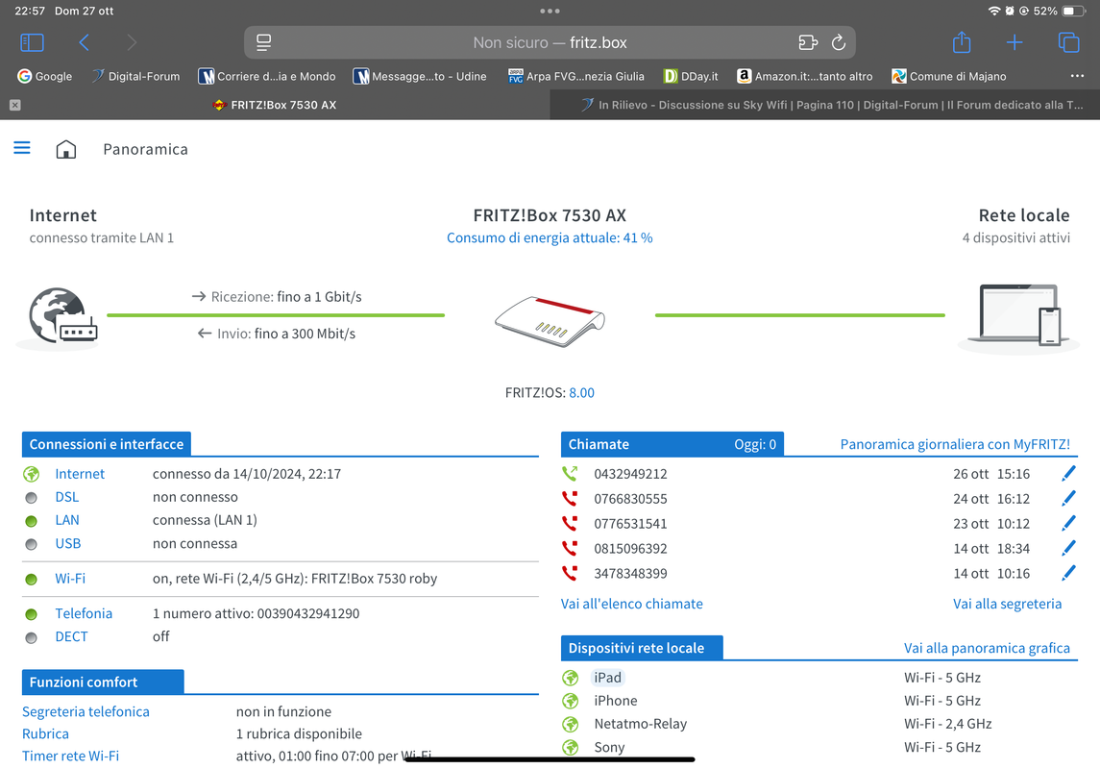Toggle the Safari sidebar panel
Screen dimensions: 1100x769
pos(32,43)
